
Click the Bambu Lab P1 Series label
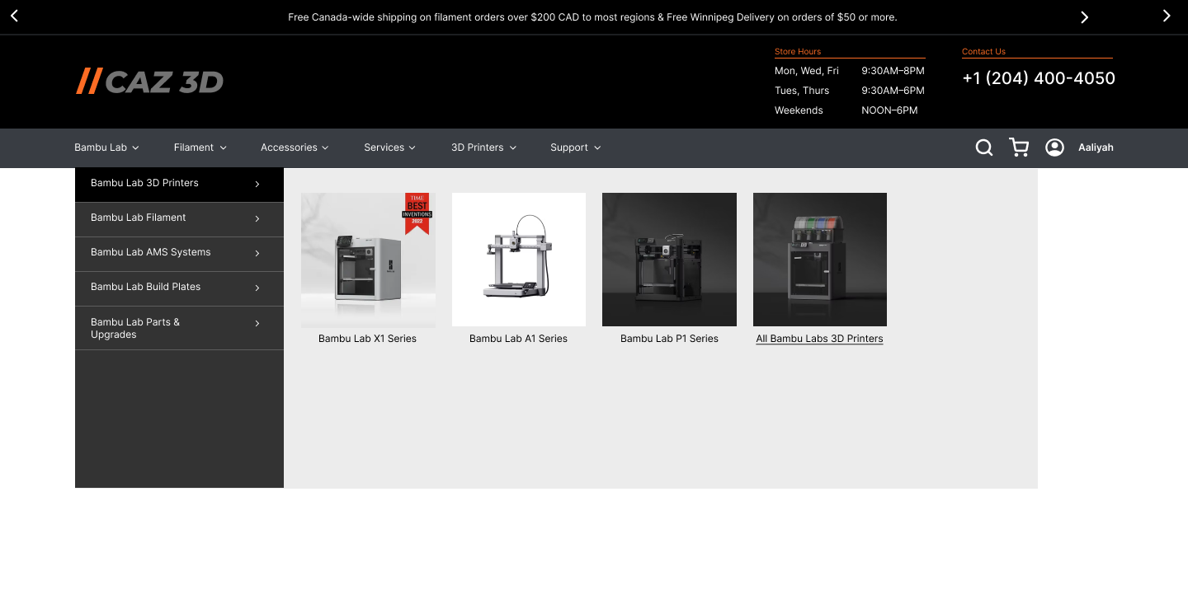[x=669, y=339]
